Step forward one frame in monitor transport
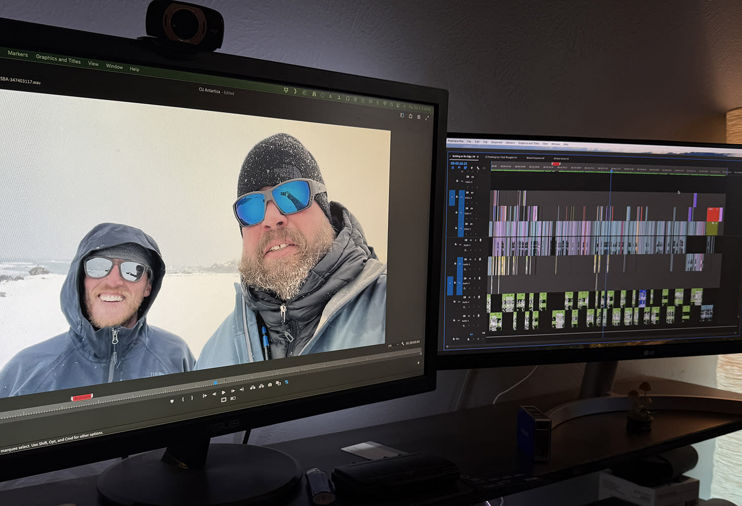742x506 pixels. click(233, 391)
